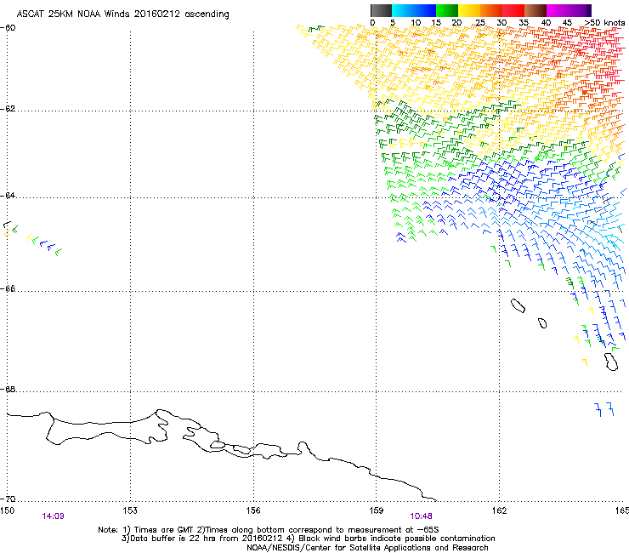Click the '-66' latitude axis label

tap(8, 289)
